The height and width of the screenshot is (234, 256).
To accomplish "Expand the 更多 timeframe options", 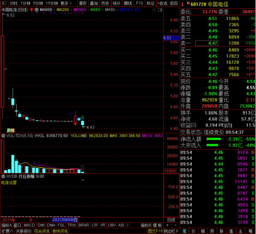I will tap(66, 3).
